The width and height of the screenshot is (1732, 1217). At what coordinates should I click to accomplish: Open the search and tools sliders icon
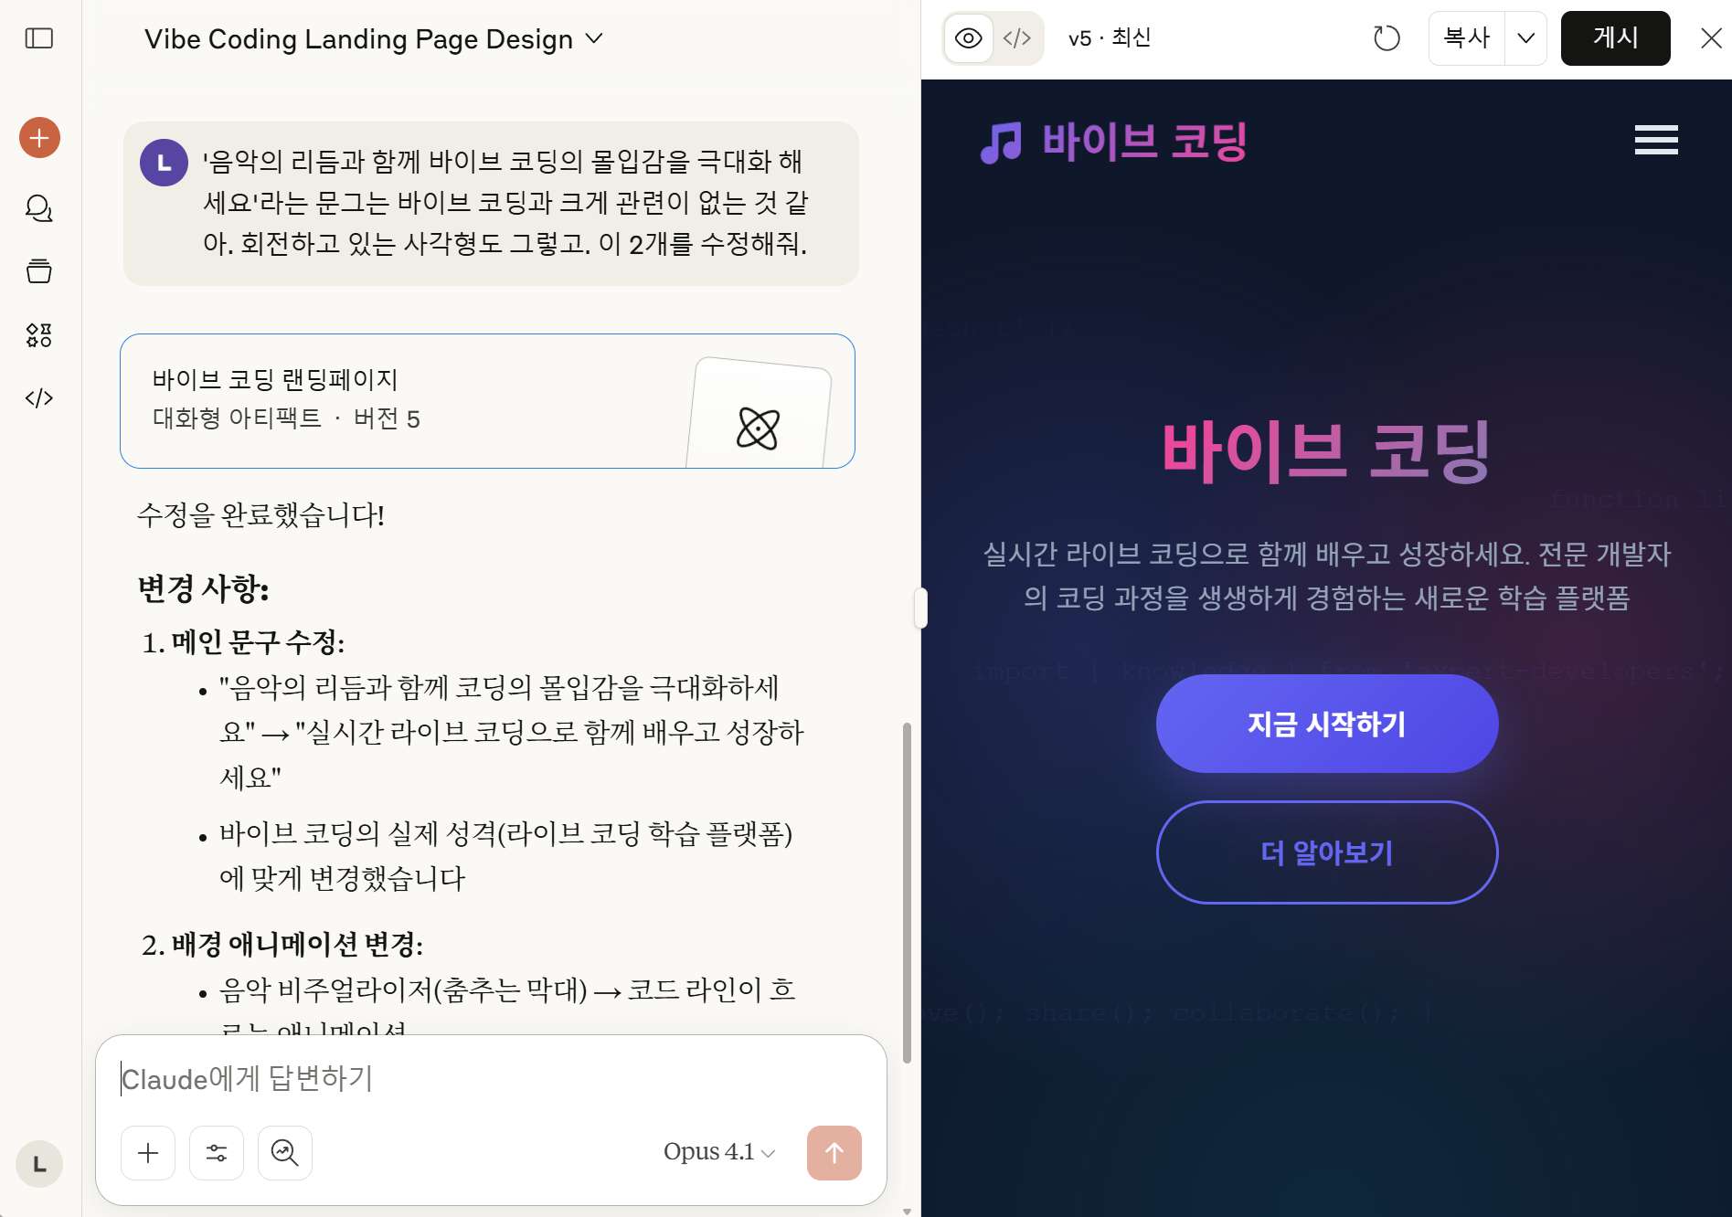(217, 1153)
